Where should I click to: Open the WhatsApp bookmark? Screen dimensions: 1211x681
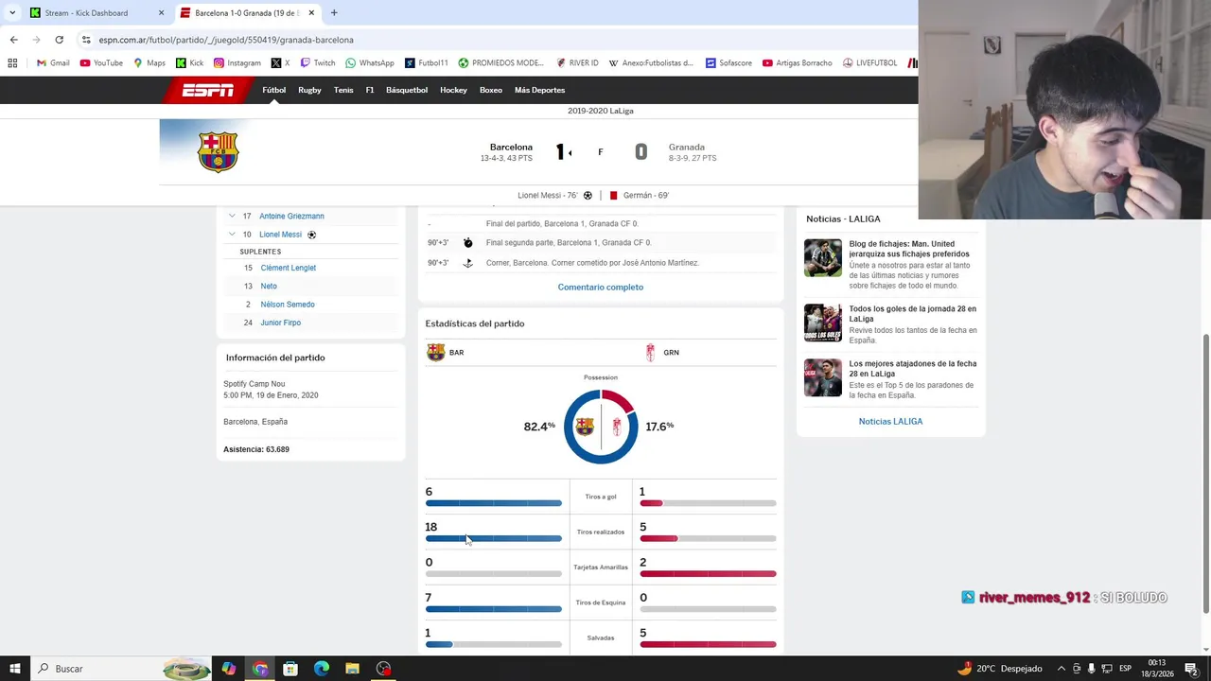[x=370, y=63]
